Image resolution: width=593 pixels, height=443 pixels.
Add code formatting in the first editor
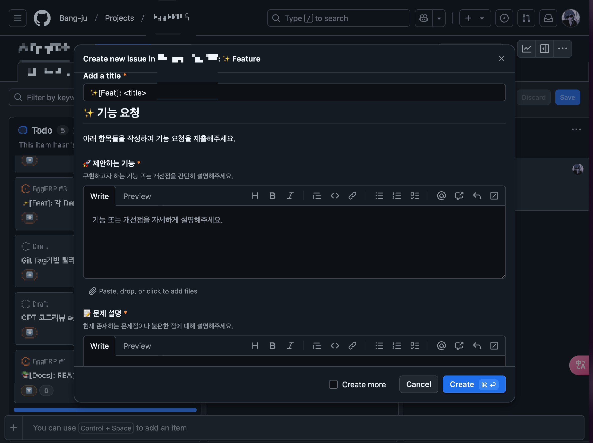coord(335,196)
